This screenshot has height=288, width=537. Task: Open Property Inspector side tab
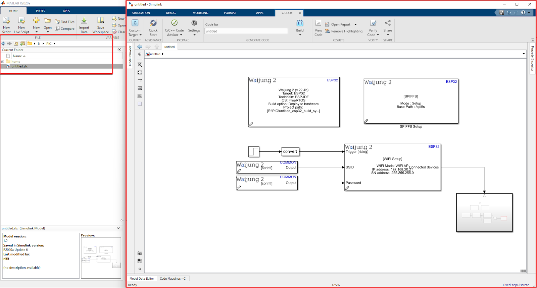click(x=532, y=59)
